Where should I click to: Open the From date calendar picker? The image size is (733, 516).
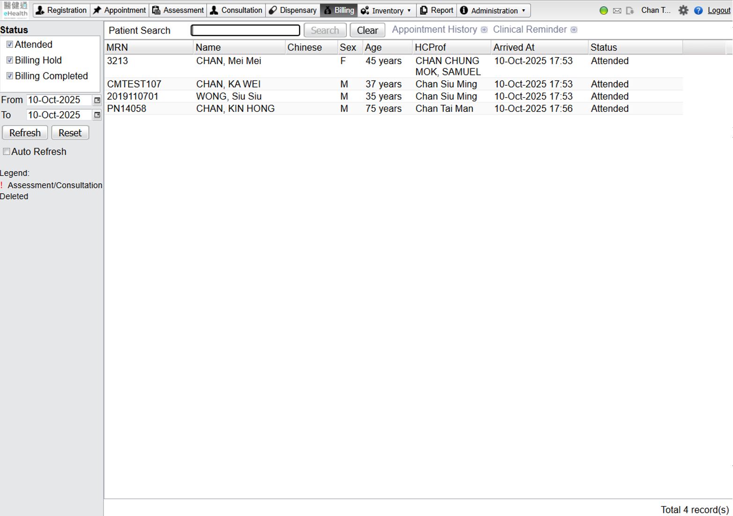(97, 100)
